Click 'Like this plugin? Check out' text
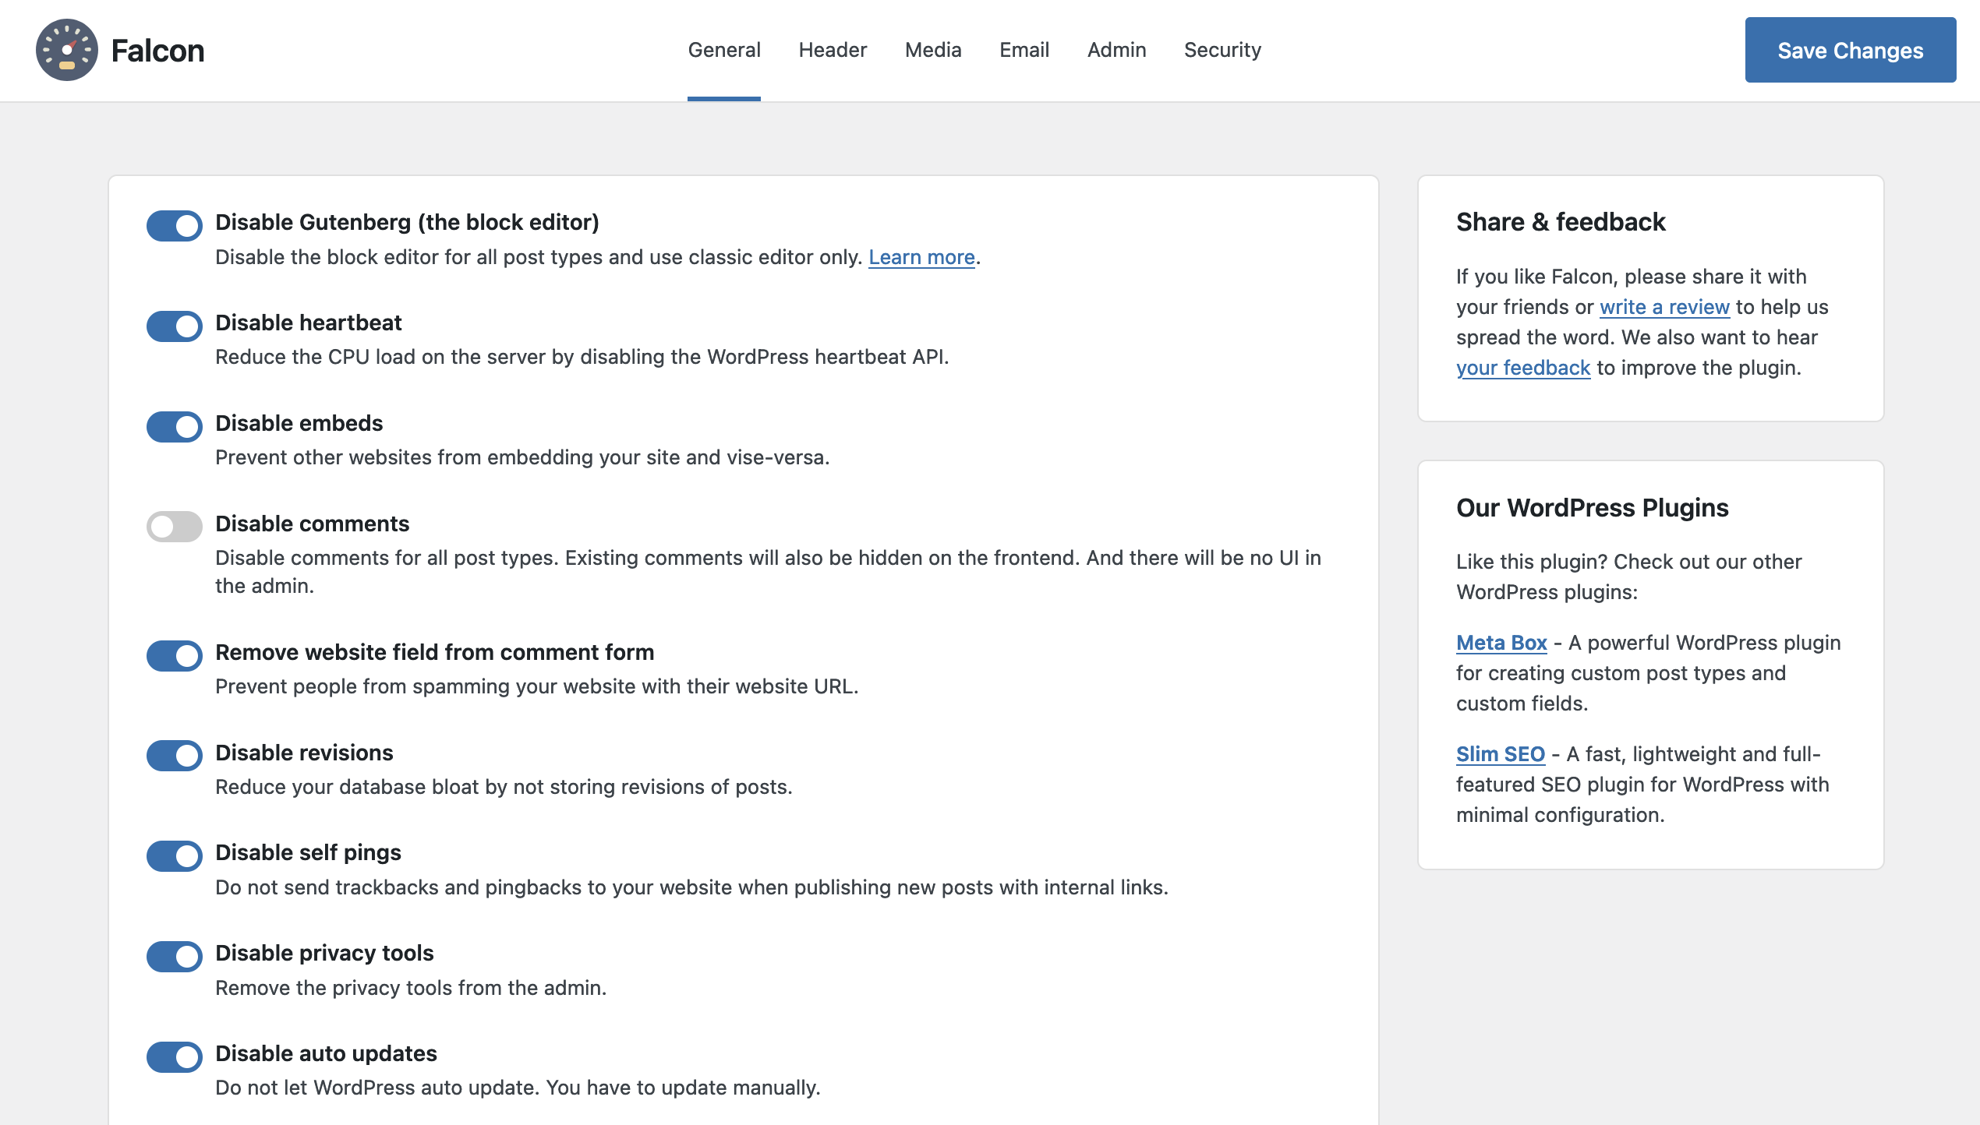 click(x=1628, y=577)
